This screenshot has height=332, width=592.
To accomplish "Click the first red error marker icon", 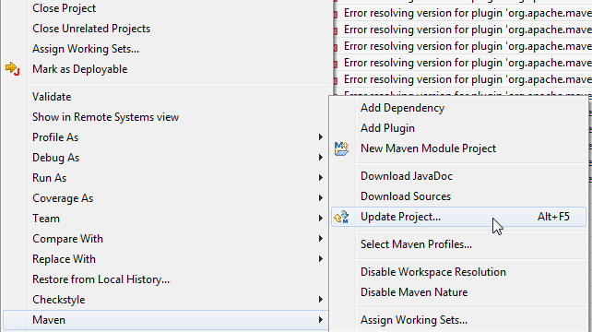I will 336,14.
